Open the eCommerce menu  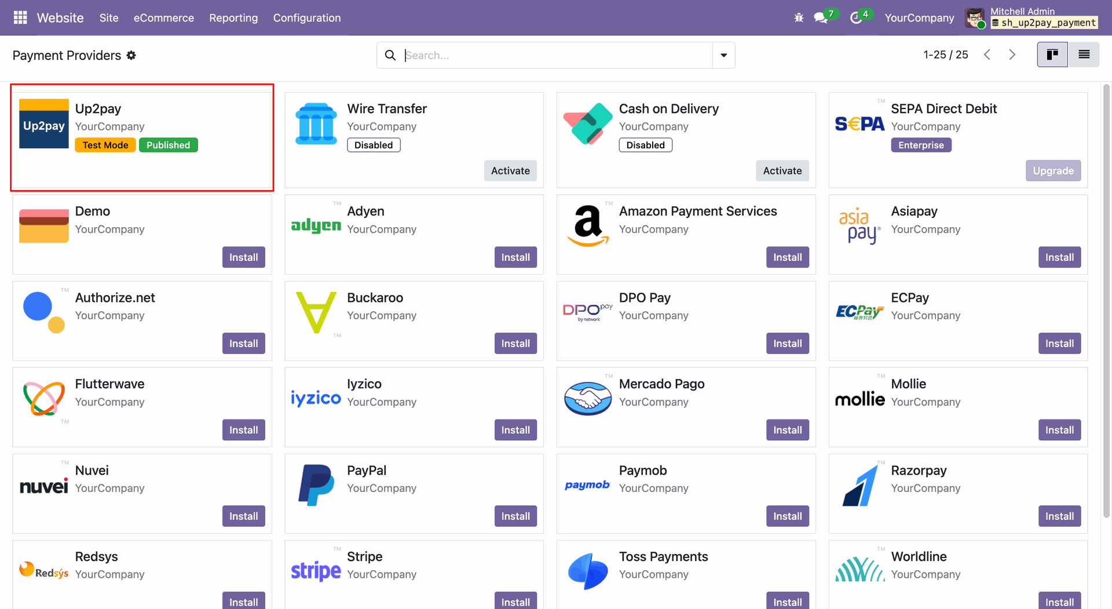pyautogui.click(x=164, y=18)
